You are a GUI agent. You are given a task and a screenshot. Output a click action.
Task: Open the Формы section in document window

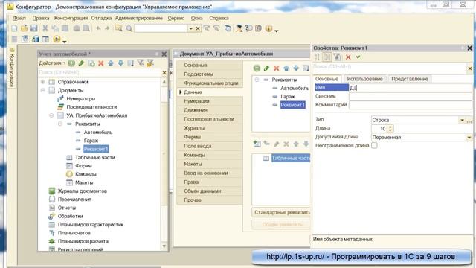[210, 137]
